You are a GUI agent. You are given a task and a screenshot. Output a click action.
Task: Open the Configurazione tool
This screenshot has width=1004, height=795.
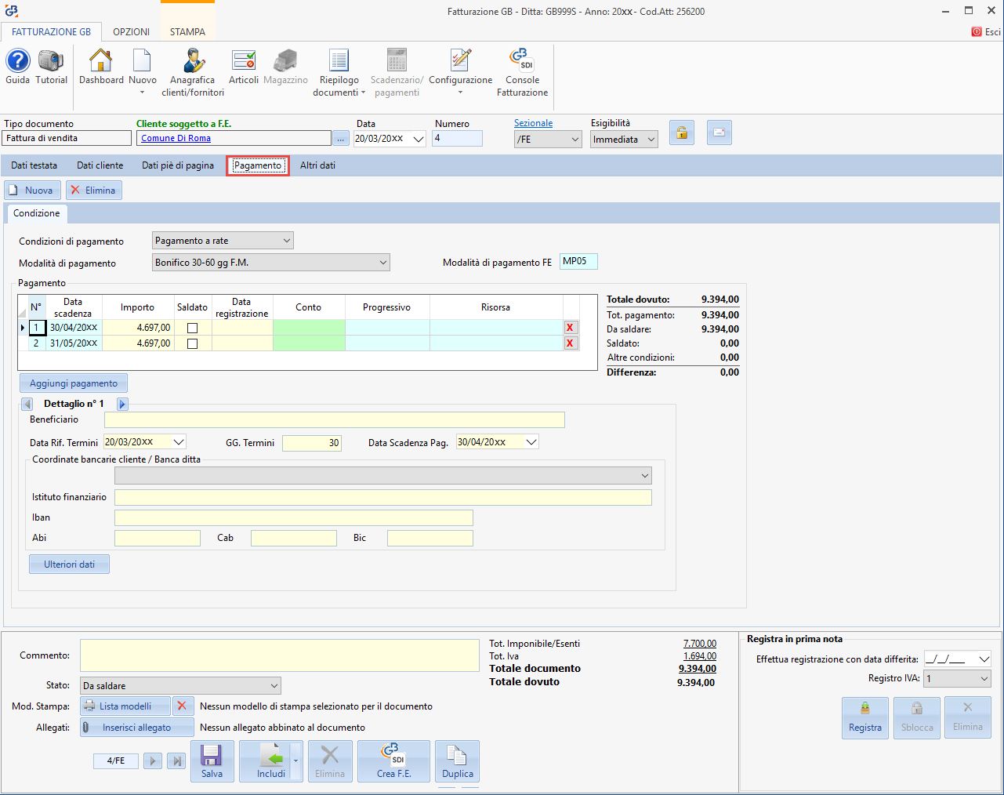(x=461, y=71)
